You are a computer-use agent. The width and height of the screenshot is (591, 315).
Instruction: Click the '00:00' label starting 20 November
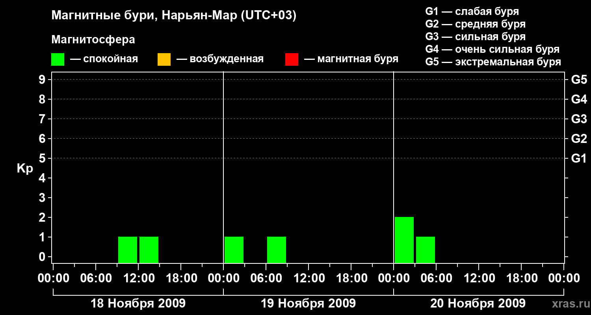coord(394,278)
